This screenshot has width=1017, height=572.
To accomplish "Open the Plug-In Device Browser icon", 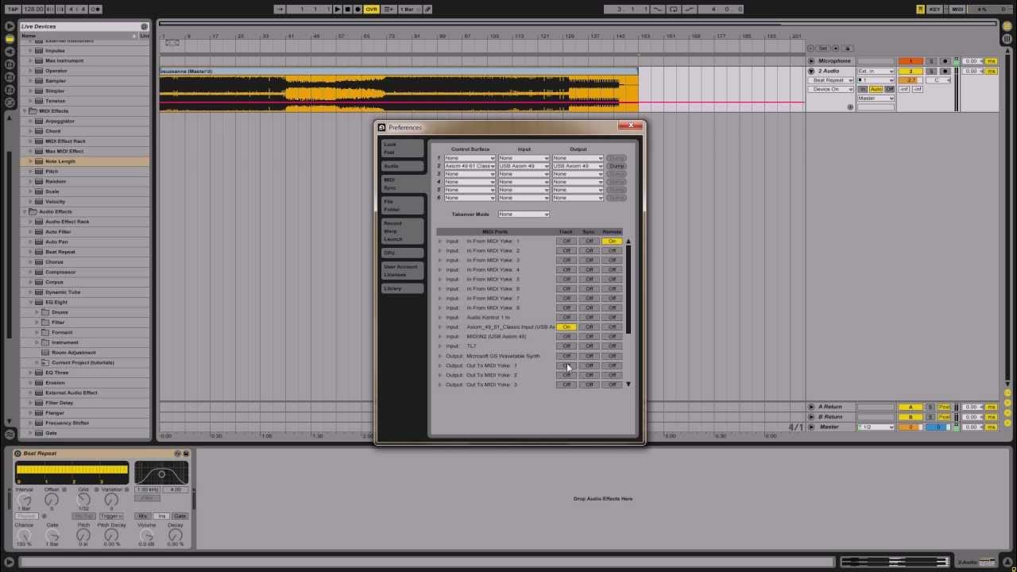I will 10,52.
